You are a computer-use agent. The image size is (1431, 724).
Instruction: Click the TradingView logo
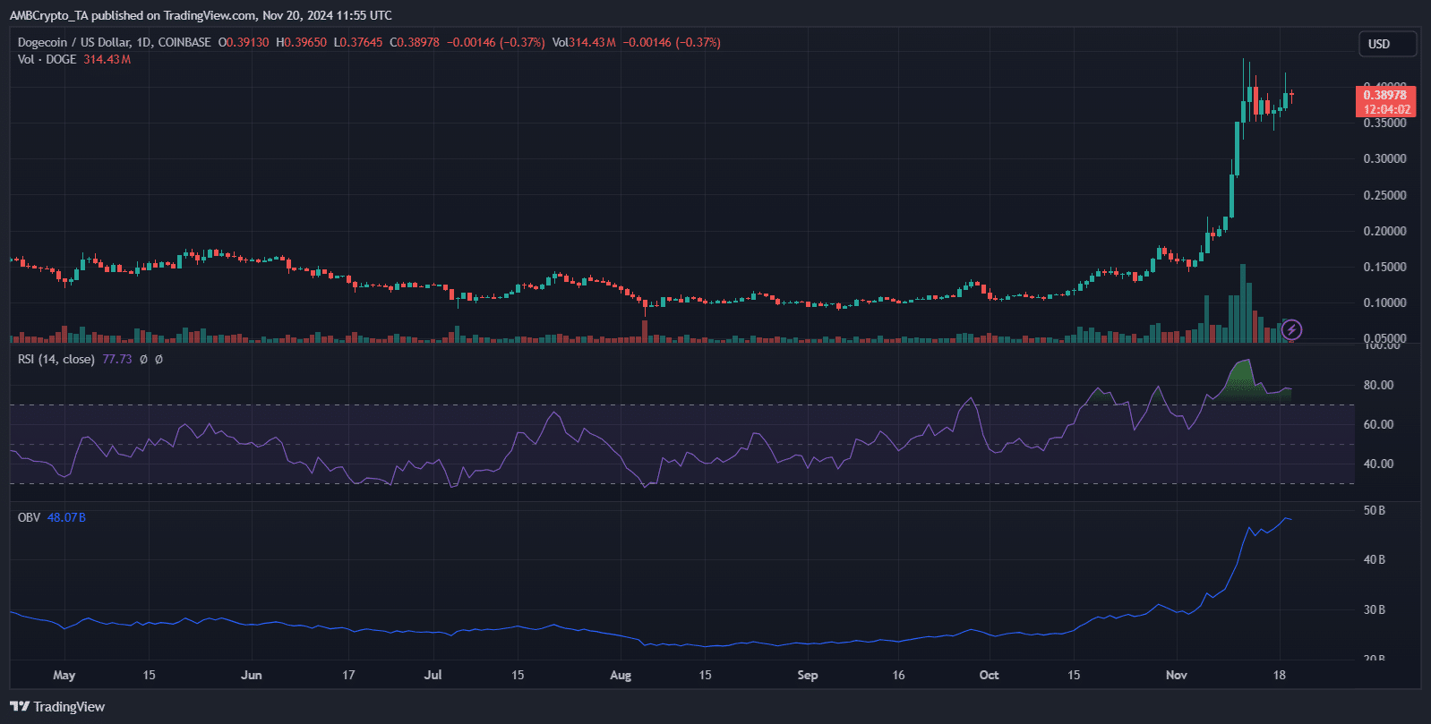click(x=57, y=707)
